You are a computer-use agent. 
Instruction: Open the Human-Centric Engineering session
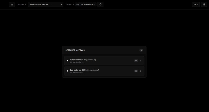coord(104,61)
